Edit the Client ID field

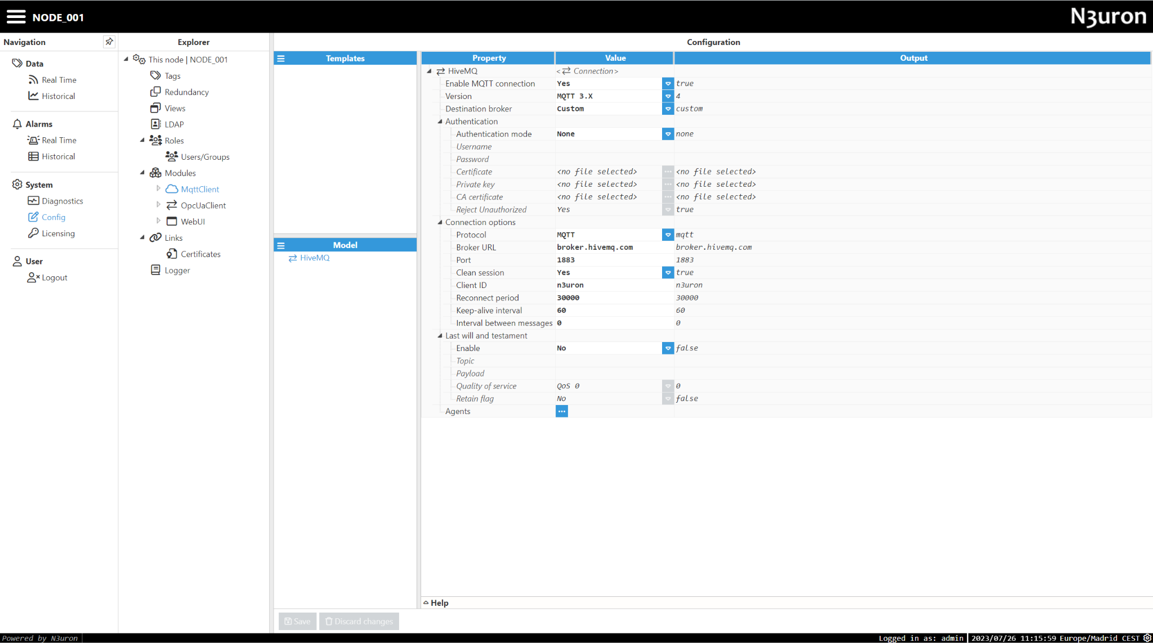click(x=614, y=285)
